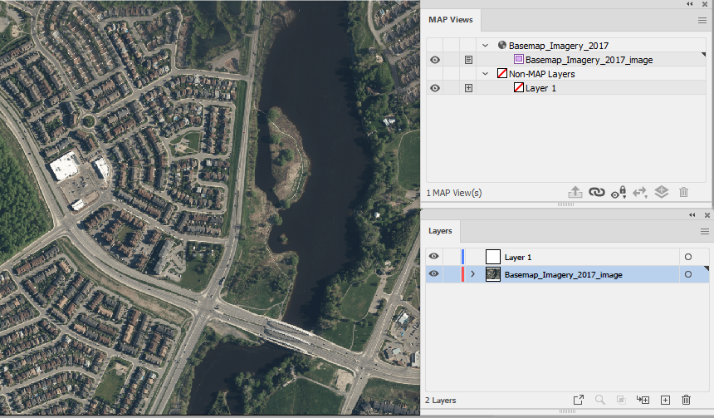Click add layer stack icon in MAP Views

(662, 192)
